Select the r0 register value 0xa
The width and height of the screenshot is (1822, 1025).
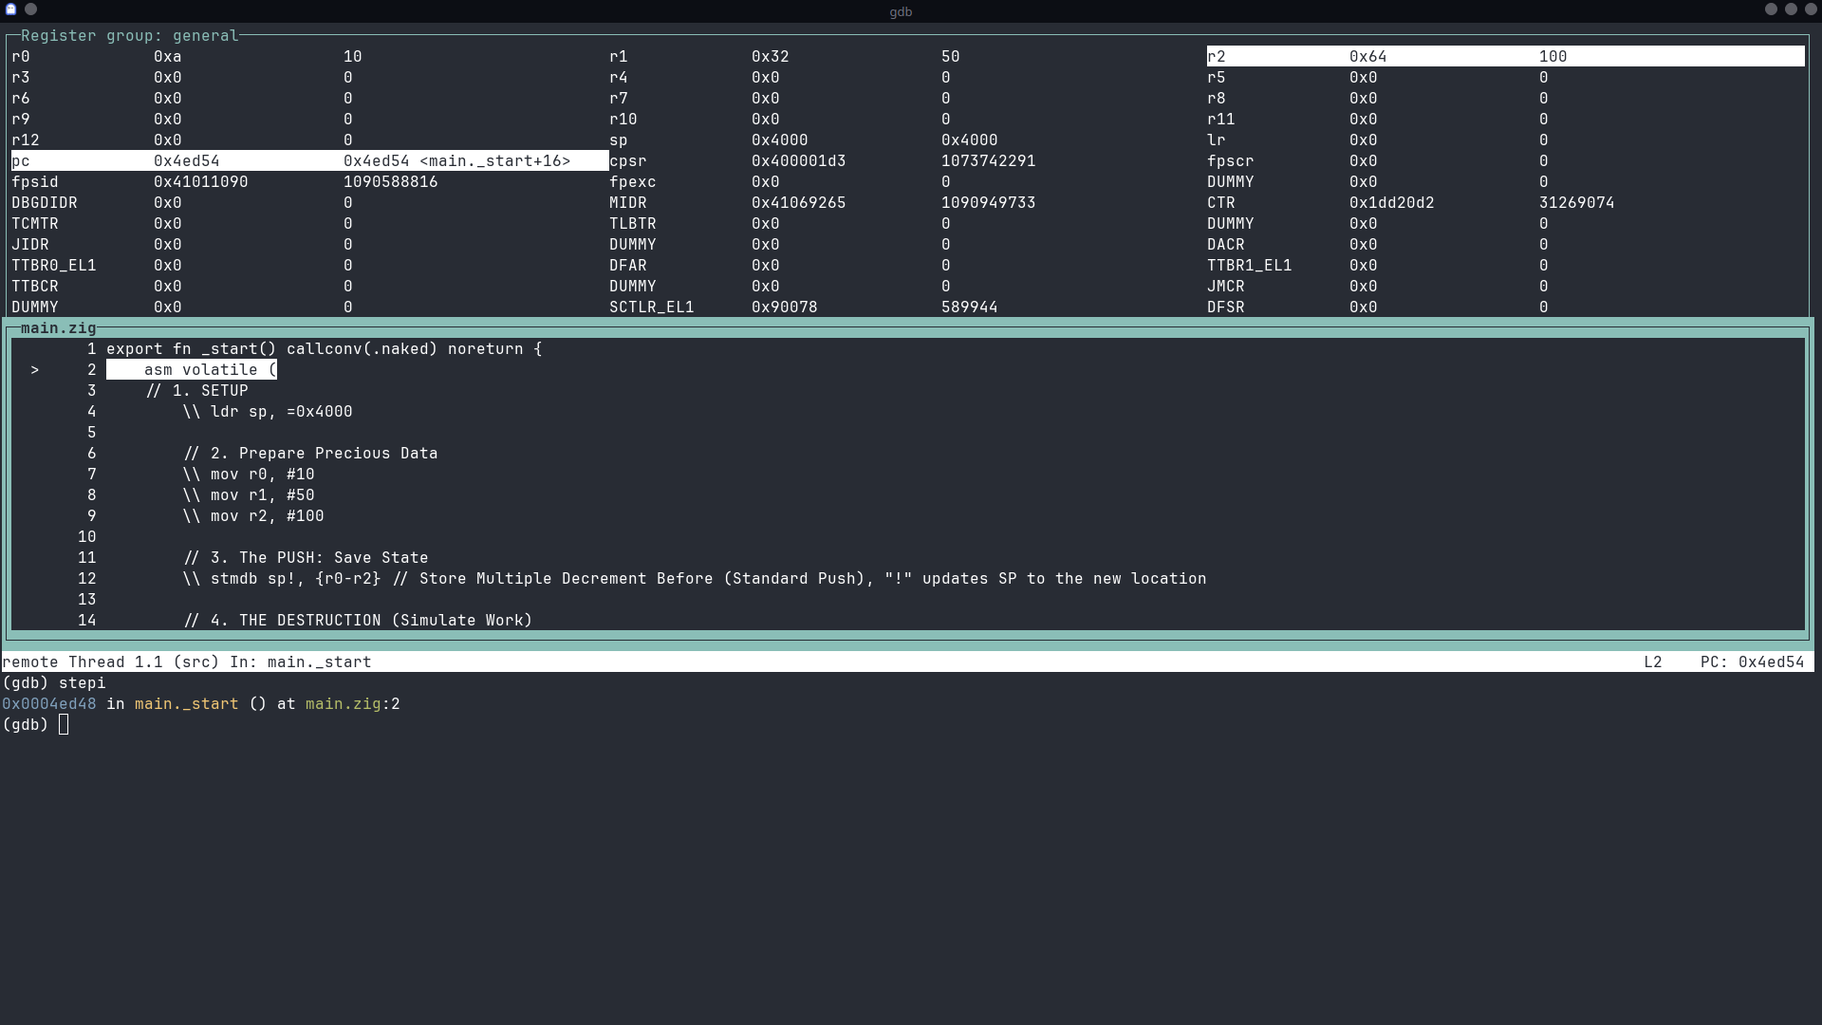(168, 56)
